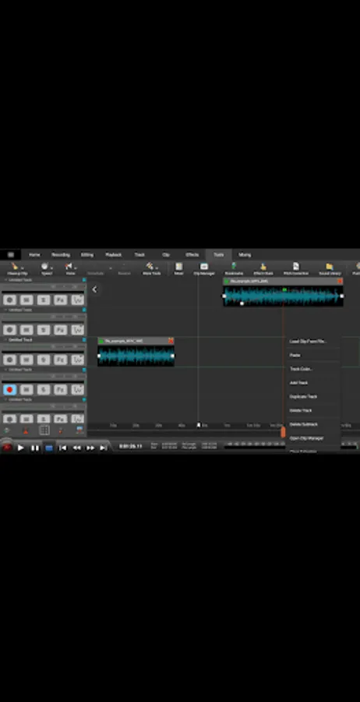Collapse the first Untitled Track header triangle
The height and width of the screenshot is (702, 360).
click(5, 280)
